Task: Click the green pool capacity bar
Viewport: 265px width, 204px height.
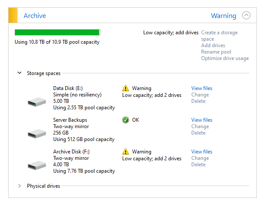Action: tap(57, 33)
